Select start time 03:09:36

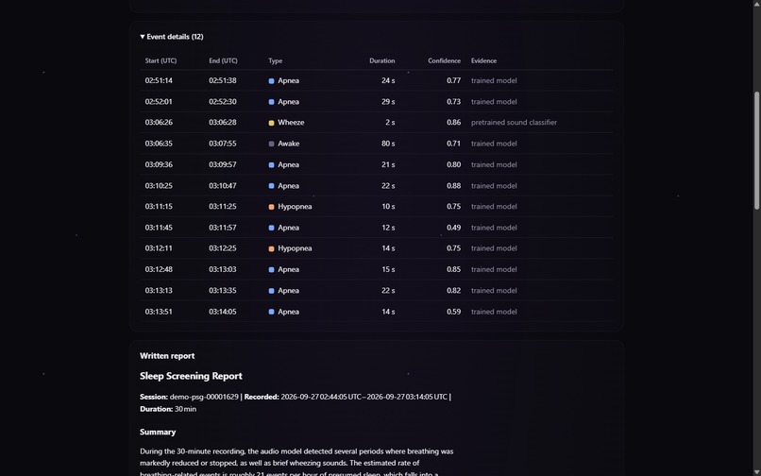tap(159, 164)
